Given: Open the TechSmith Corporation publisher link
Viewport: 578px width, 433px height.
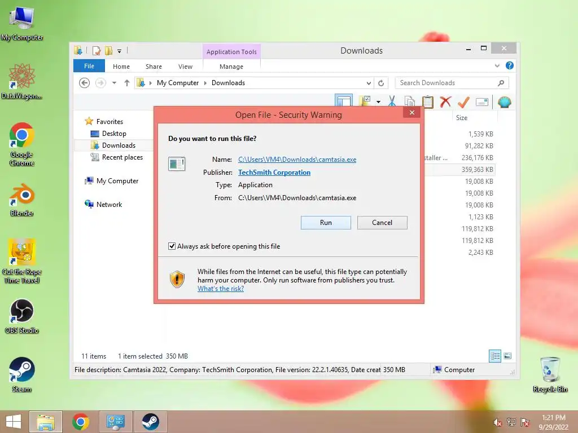Looking at the screenshot, I should tap(274, 173).
